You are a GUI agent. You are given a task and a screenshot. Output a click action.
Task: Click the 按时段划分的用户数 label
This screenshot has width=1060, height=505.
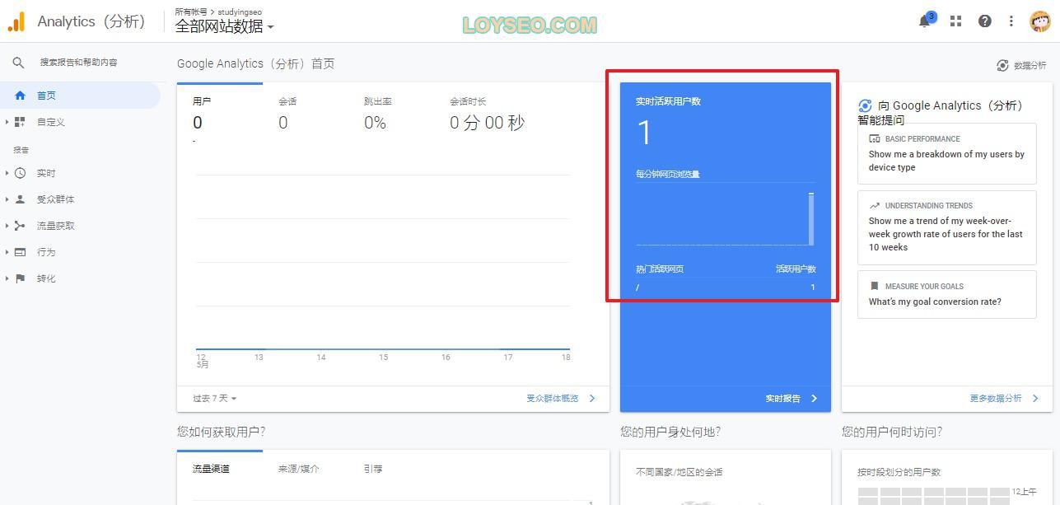[899, 472]
